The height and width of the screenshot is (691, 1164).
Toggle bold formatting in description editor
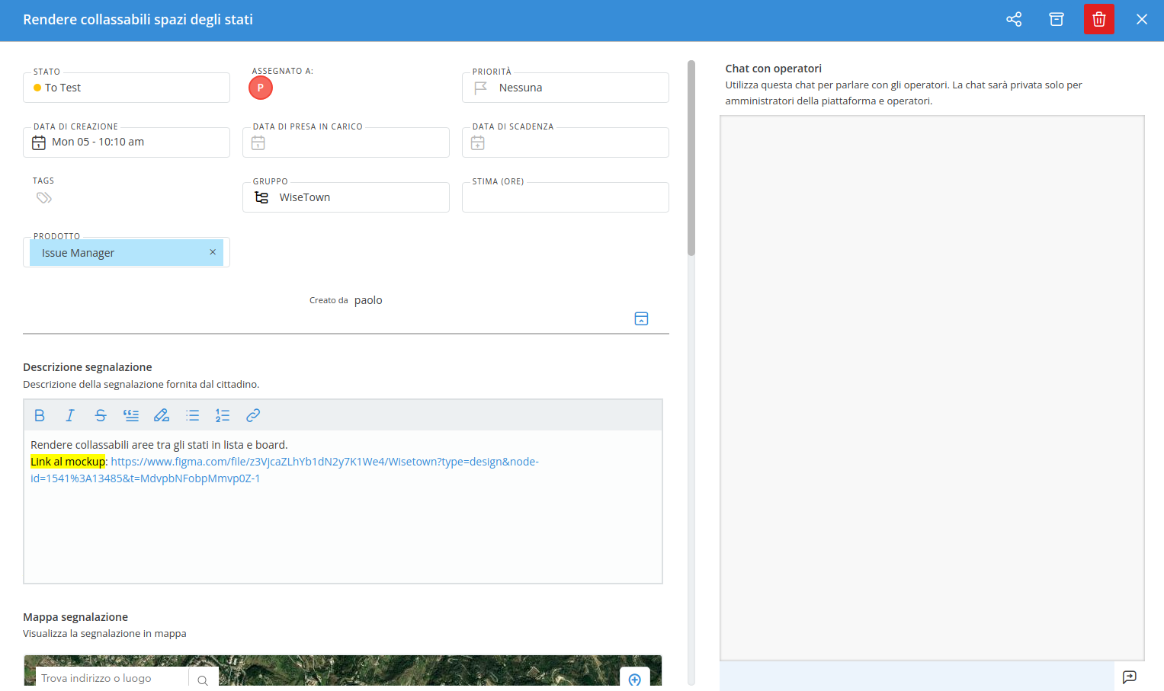pos(40,415)
